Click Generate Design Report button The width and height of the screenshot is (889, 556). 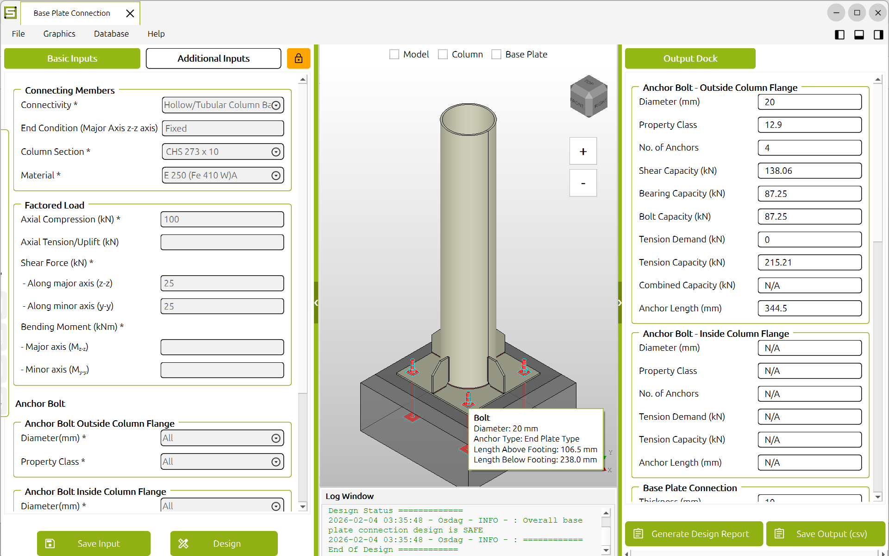pyautogui.click(x=694, y=534)
